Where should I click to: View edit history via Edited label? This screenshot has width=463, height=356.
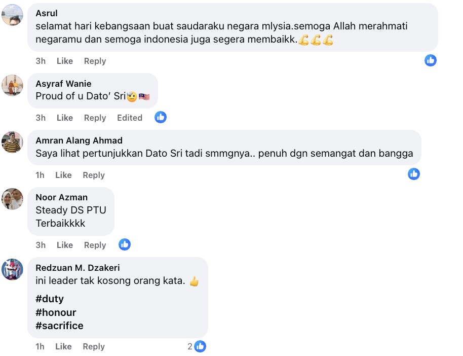click(x=130, y=118)
